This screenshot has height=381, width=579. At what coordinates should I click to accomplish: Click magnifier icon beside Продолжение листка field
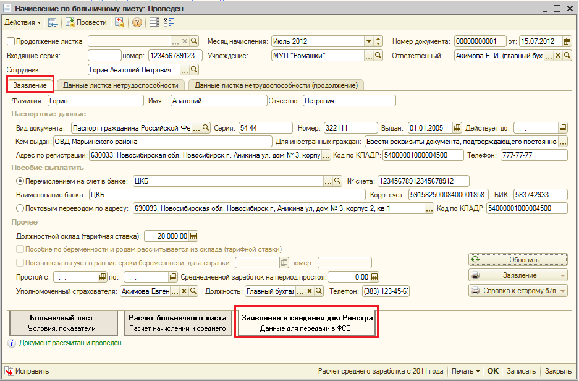pyautogui.click(x=194, y=41)
